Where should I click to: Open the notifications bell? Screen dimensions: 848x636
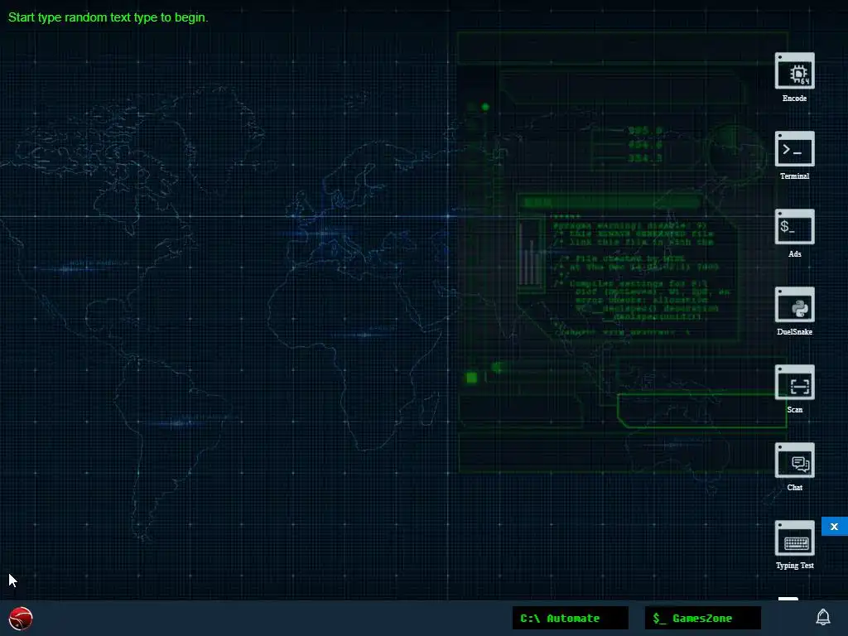click(x=823, y=617)
